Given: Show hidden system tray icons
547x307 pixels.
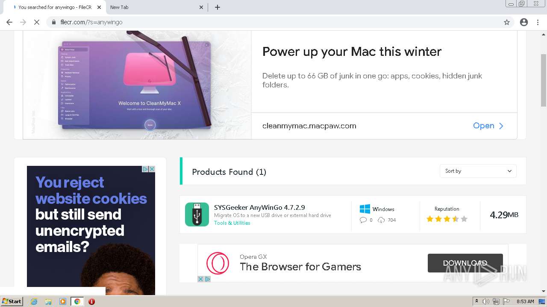Looking at the screenshot, I should [476, 301].
